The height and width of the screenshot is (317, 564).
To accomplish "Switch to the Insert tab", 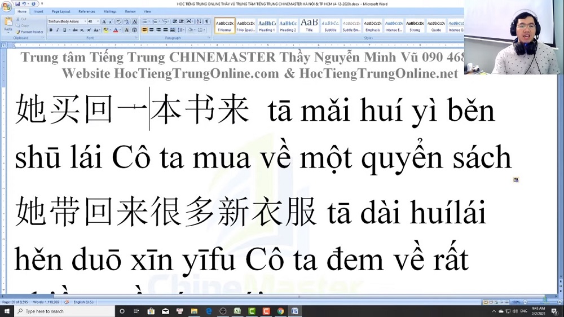I will [x=38, y=11].
